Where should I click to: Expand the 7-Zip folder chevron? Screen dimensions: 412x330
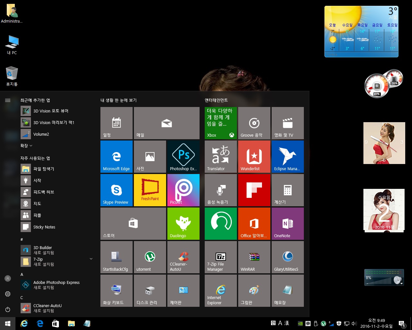click(x=91, y=259)
